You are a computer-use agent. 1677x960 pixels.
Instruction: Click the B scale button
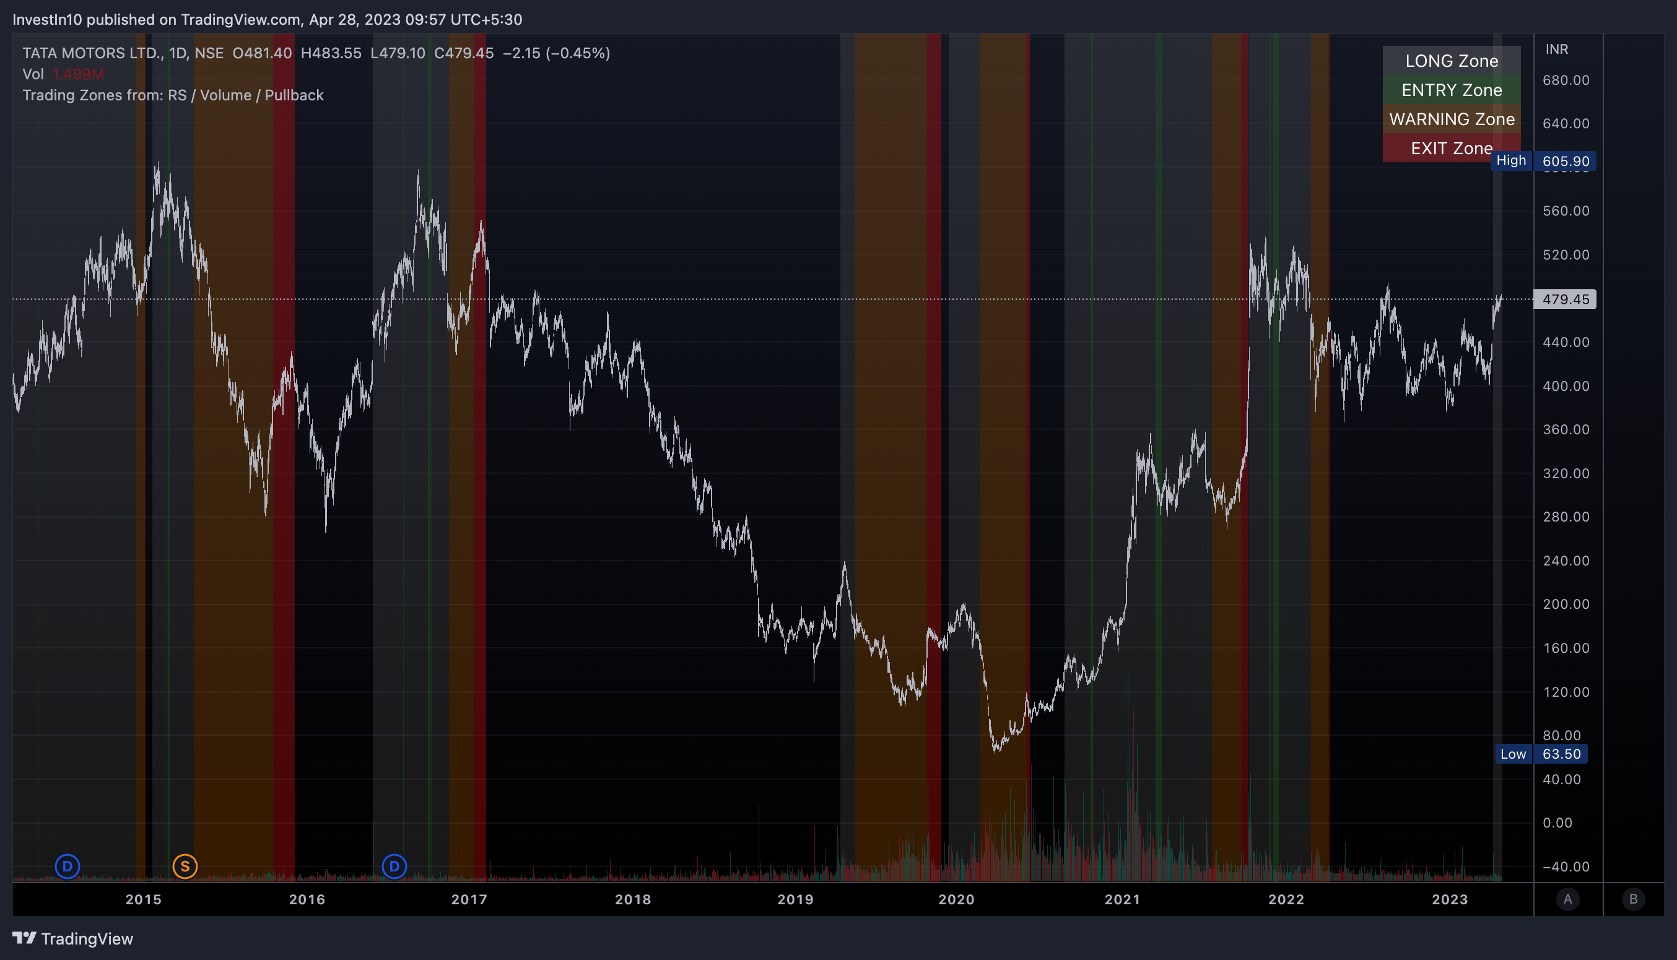[1634, 899]
